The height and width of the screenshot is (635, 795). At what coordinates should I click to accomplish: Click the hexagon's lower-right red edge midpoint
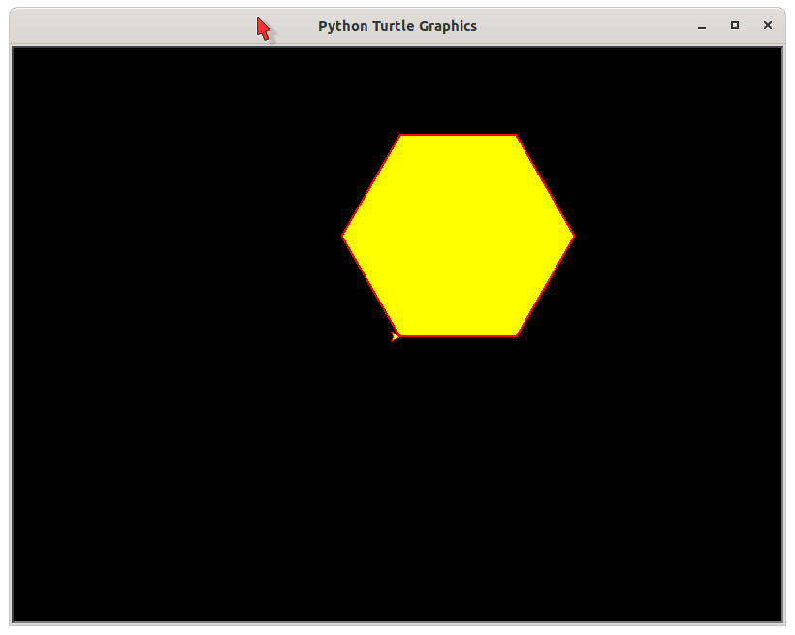click(545, 286)
